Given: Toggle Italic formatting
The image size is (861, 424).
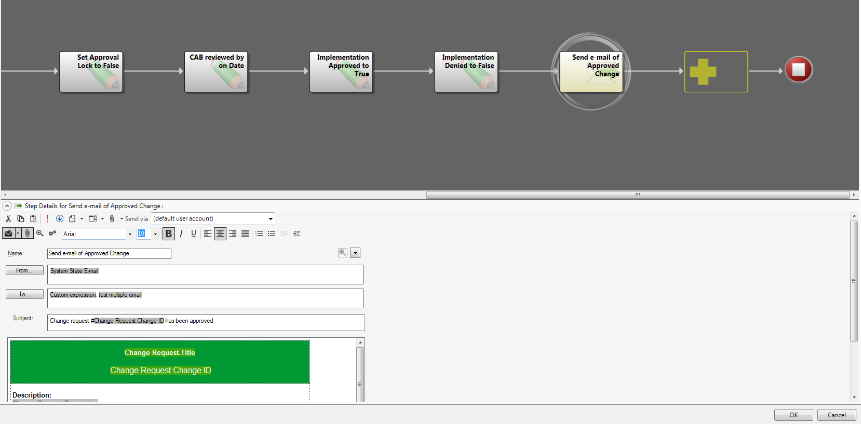Looking at the screenshot, I should click(x=181, y=234).
